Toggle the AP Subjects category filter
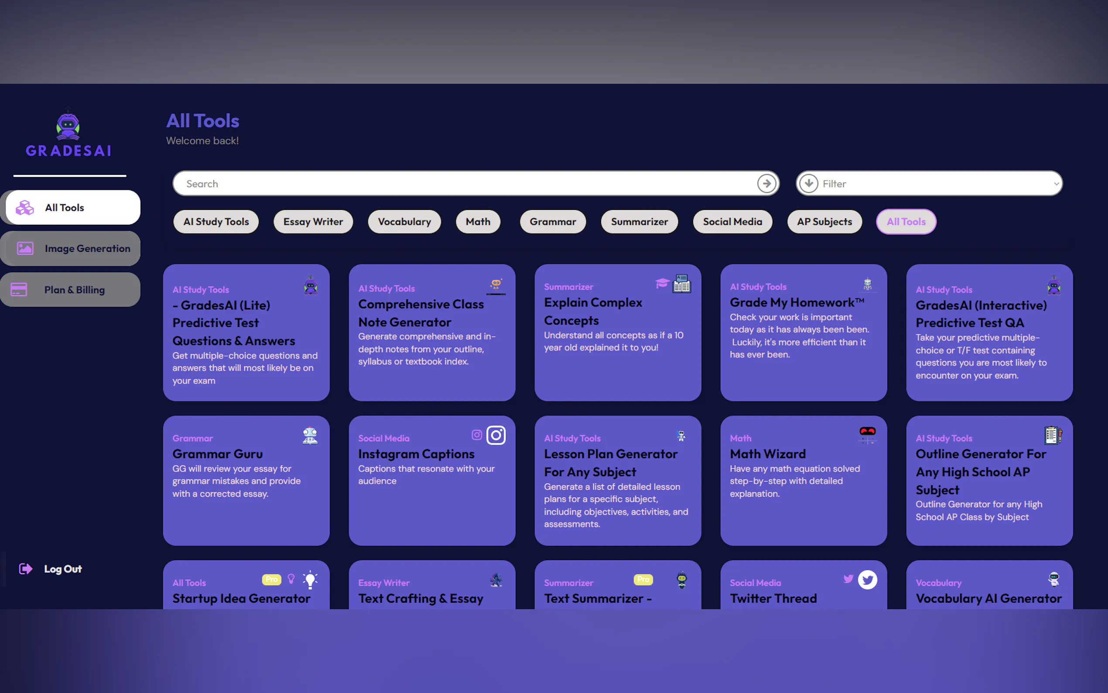The width and height of the screenshot is (1108, 693). coord(824,222)
